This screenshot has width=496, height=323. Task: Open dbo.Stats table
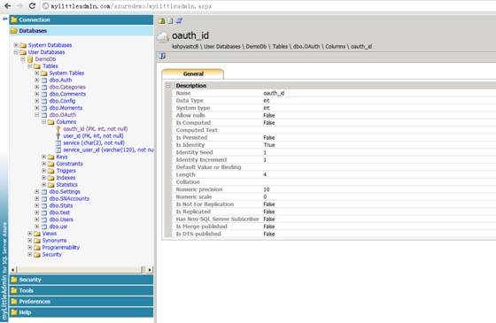tap(61, 205)
